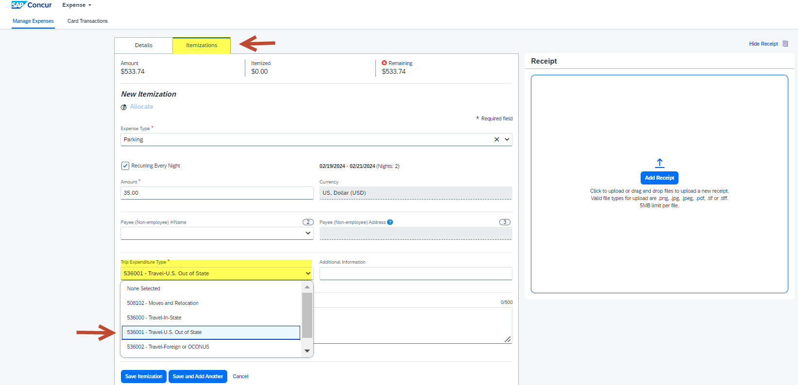Click the dropdown list scrollbar thumb
The image size is (798, 385).
tap(307, 315)
